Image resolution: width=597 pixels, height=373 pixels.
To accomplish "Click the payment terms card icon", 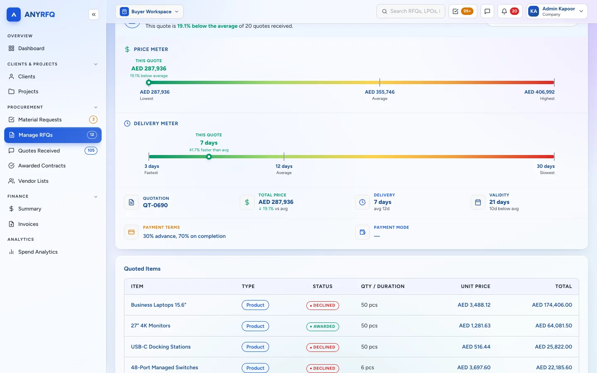I will pos(131,232).
